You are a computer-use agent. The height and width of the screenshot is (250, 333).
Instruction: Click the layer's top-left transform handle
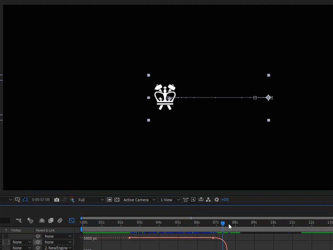[149, 75]
